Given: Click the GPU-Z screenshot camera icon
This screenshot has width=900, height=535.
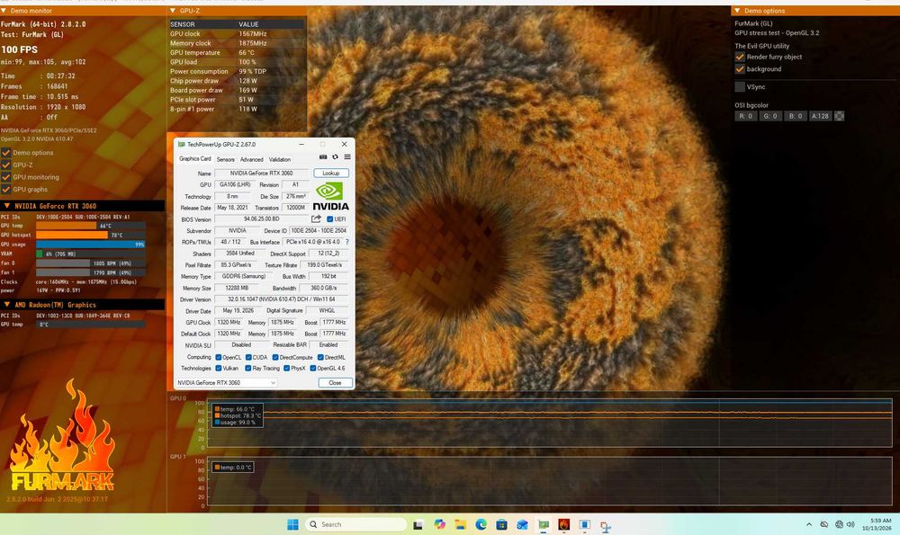Looking at the screenshot, I should point(323,157).
